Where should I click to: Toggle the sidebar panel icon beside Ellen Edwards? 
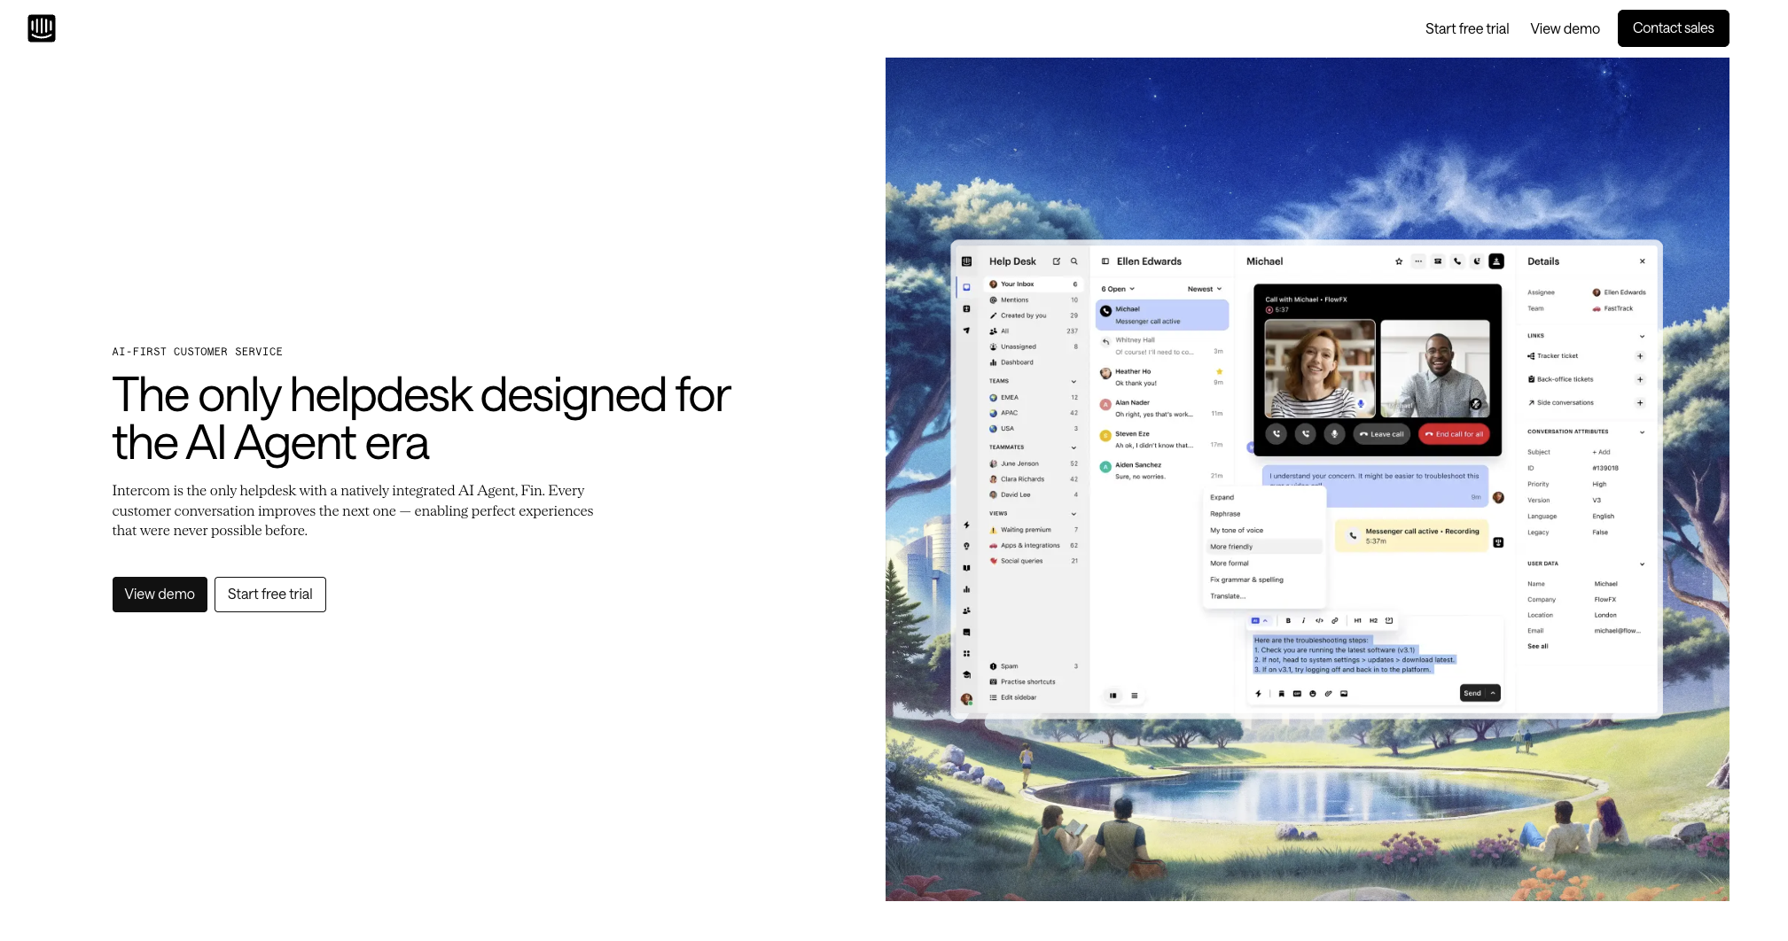(x=1105, y=261)
